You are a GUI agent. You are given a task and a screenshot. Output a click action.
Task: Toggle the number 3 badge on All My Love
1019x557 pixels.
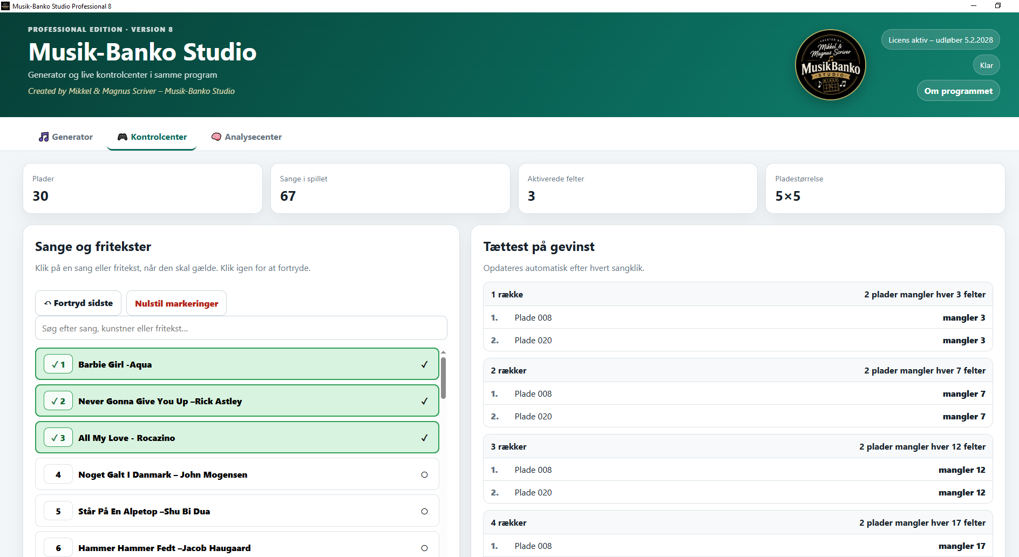point(58,438)
